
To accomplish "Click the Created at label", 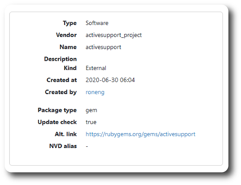I will pos(61,80).
